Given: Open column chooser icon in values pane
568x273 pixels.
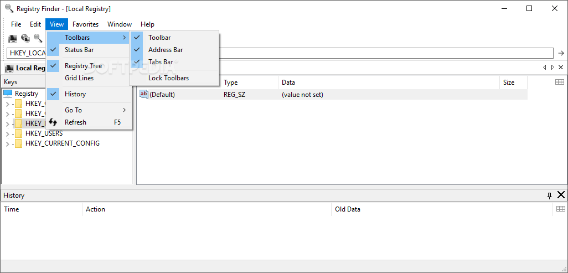Looking at the screenshot, I should pos(560,83).
